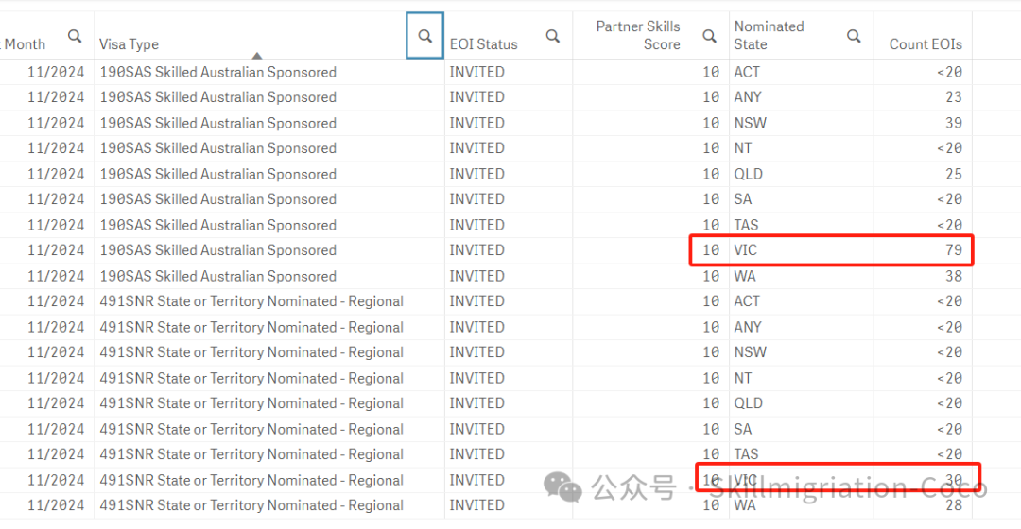Click search icon in Month column

[75, 36]
